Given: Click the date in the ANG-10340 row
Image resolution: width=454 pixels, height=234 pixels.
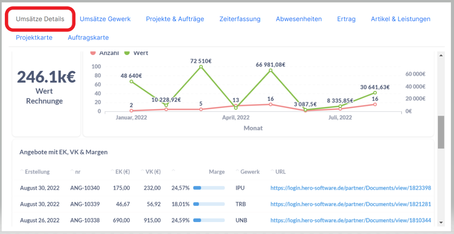Looking at the screenshot, I should click(40, 188).
